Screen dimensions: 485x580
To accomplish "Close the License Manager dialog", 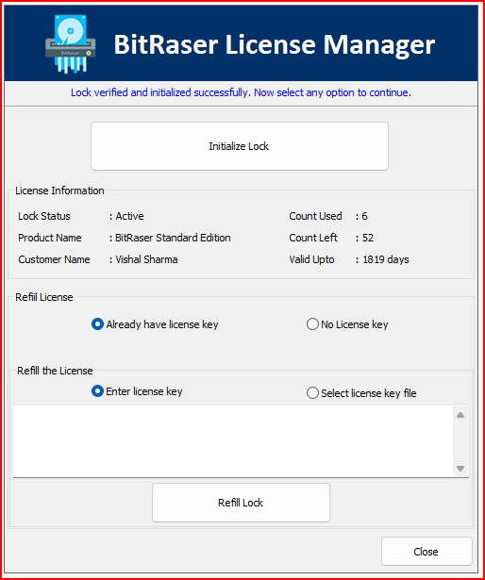I will pos(426,552).
